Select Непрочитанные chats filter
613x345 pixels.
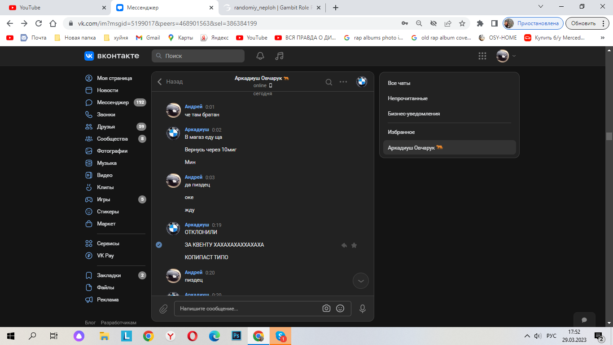coord(407,98)
